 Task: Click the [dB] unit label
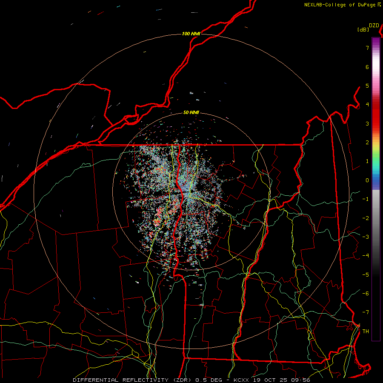(x=363, y=29)
